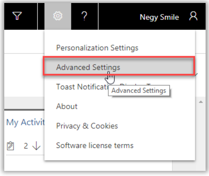Click the user profile avatar icon
The image size is (209, 176).
(x=193, y=16)
